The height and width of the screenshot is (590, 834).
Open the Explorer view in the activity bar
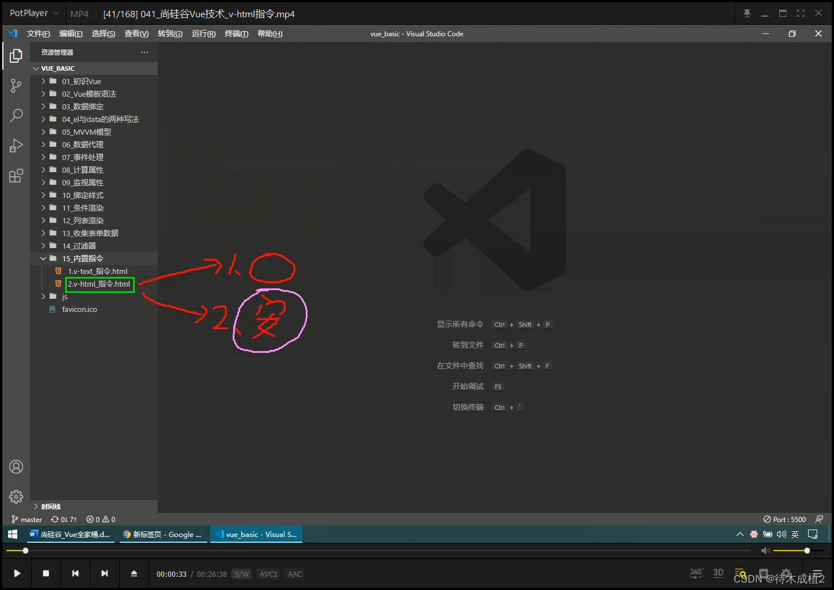pyautogui.click(x=16, y=56)
